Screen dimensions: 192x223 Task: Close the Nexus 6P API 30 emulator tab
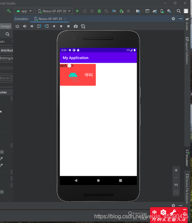point(65,19)
